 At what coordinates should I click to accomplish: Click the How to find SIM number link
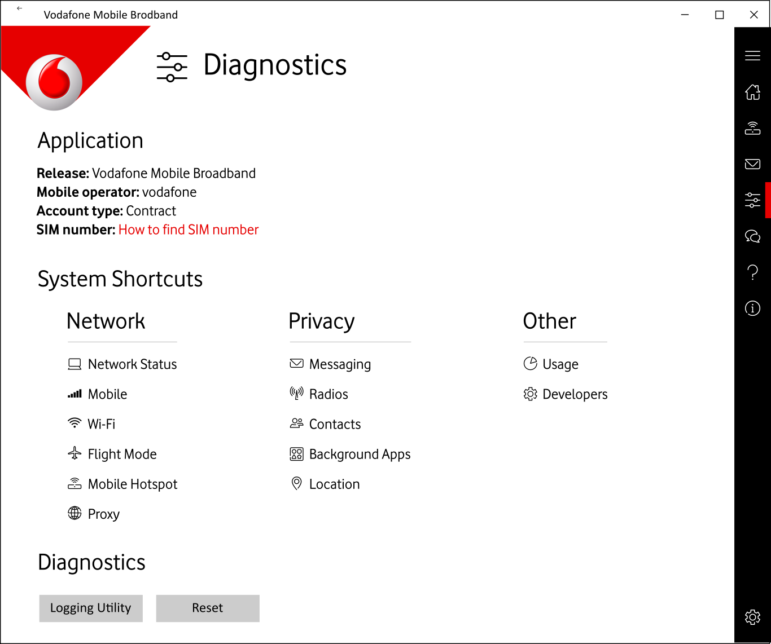[x=189, y=230]
